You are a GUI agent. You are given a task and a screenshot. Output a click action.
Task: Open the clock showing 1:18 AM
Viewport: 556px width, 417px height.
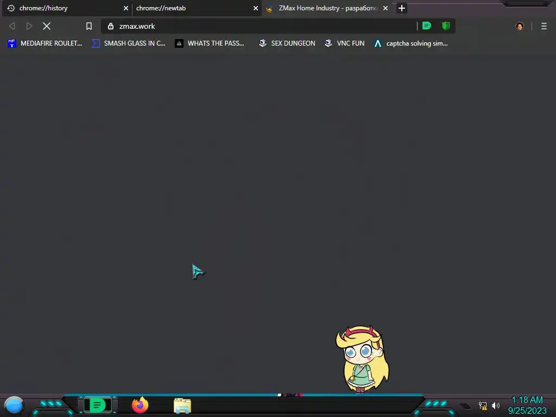[x=527, y=405]
